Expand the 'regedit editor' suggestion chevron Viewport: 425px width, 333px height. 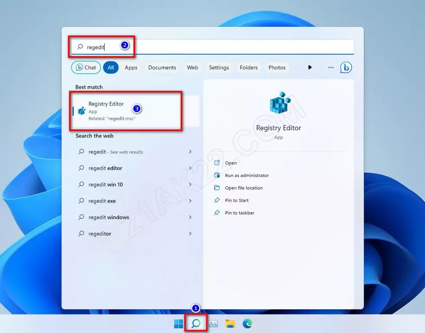tap(190, 168)
